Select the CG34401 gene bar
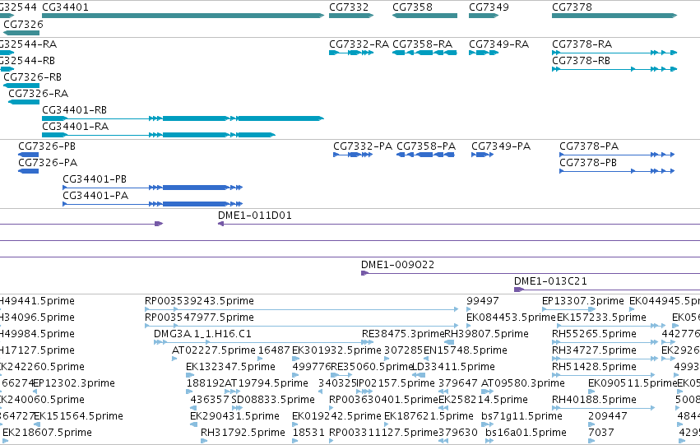 point(183,16)
